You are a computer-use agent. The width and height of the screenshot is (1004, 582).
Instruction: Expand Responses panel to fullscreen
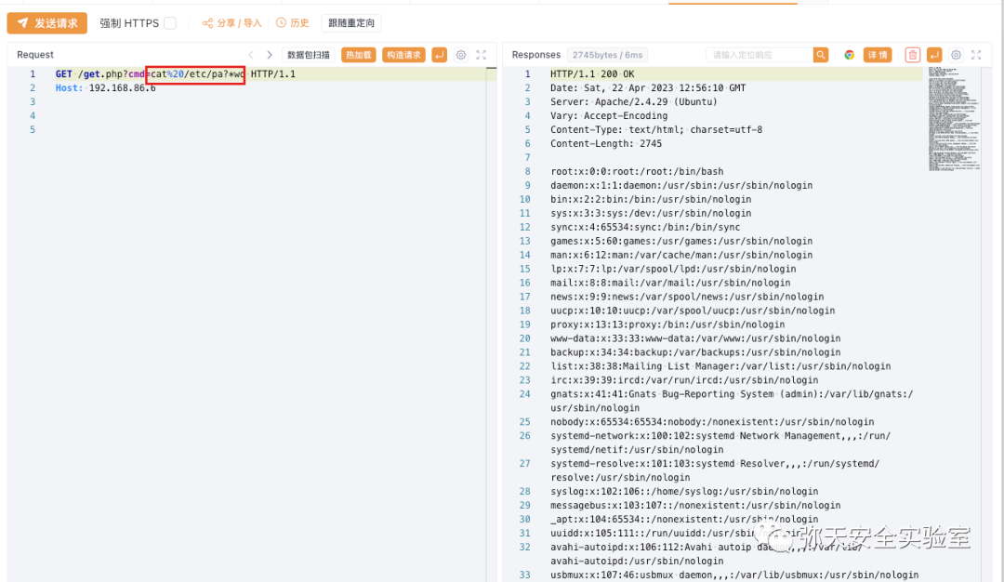(x=976, y=55)
